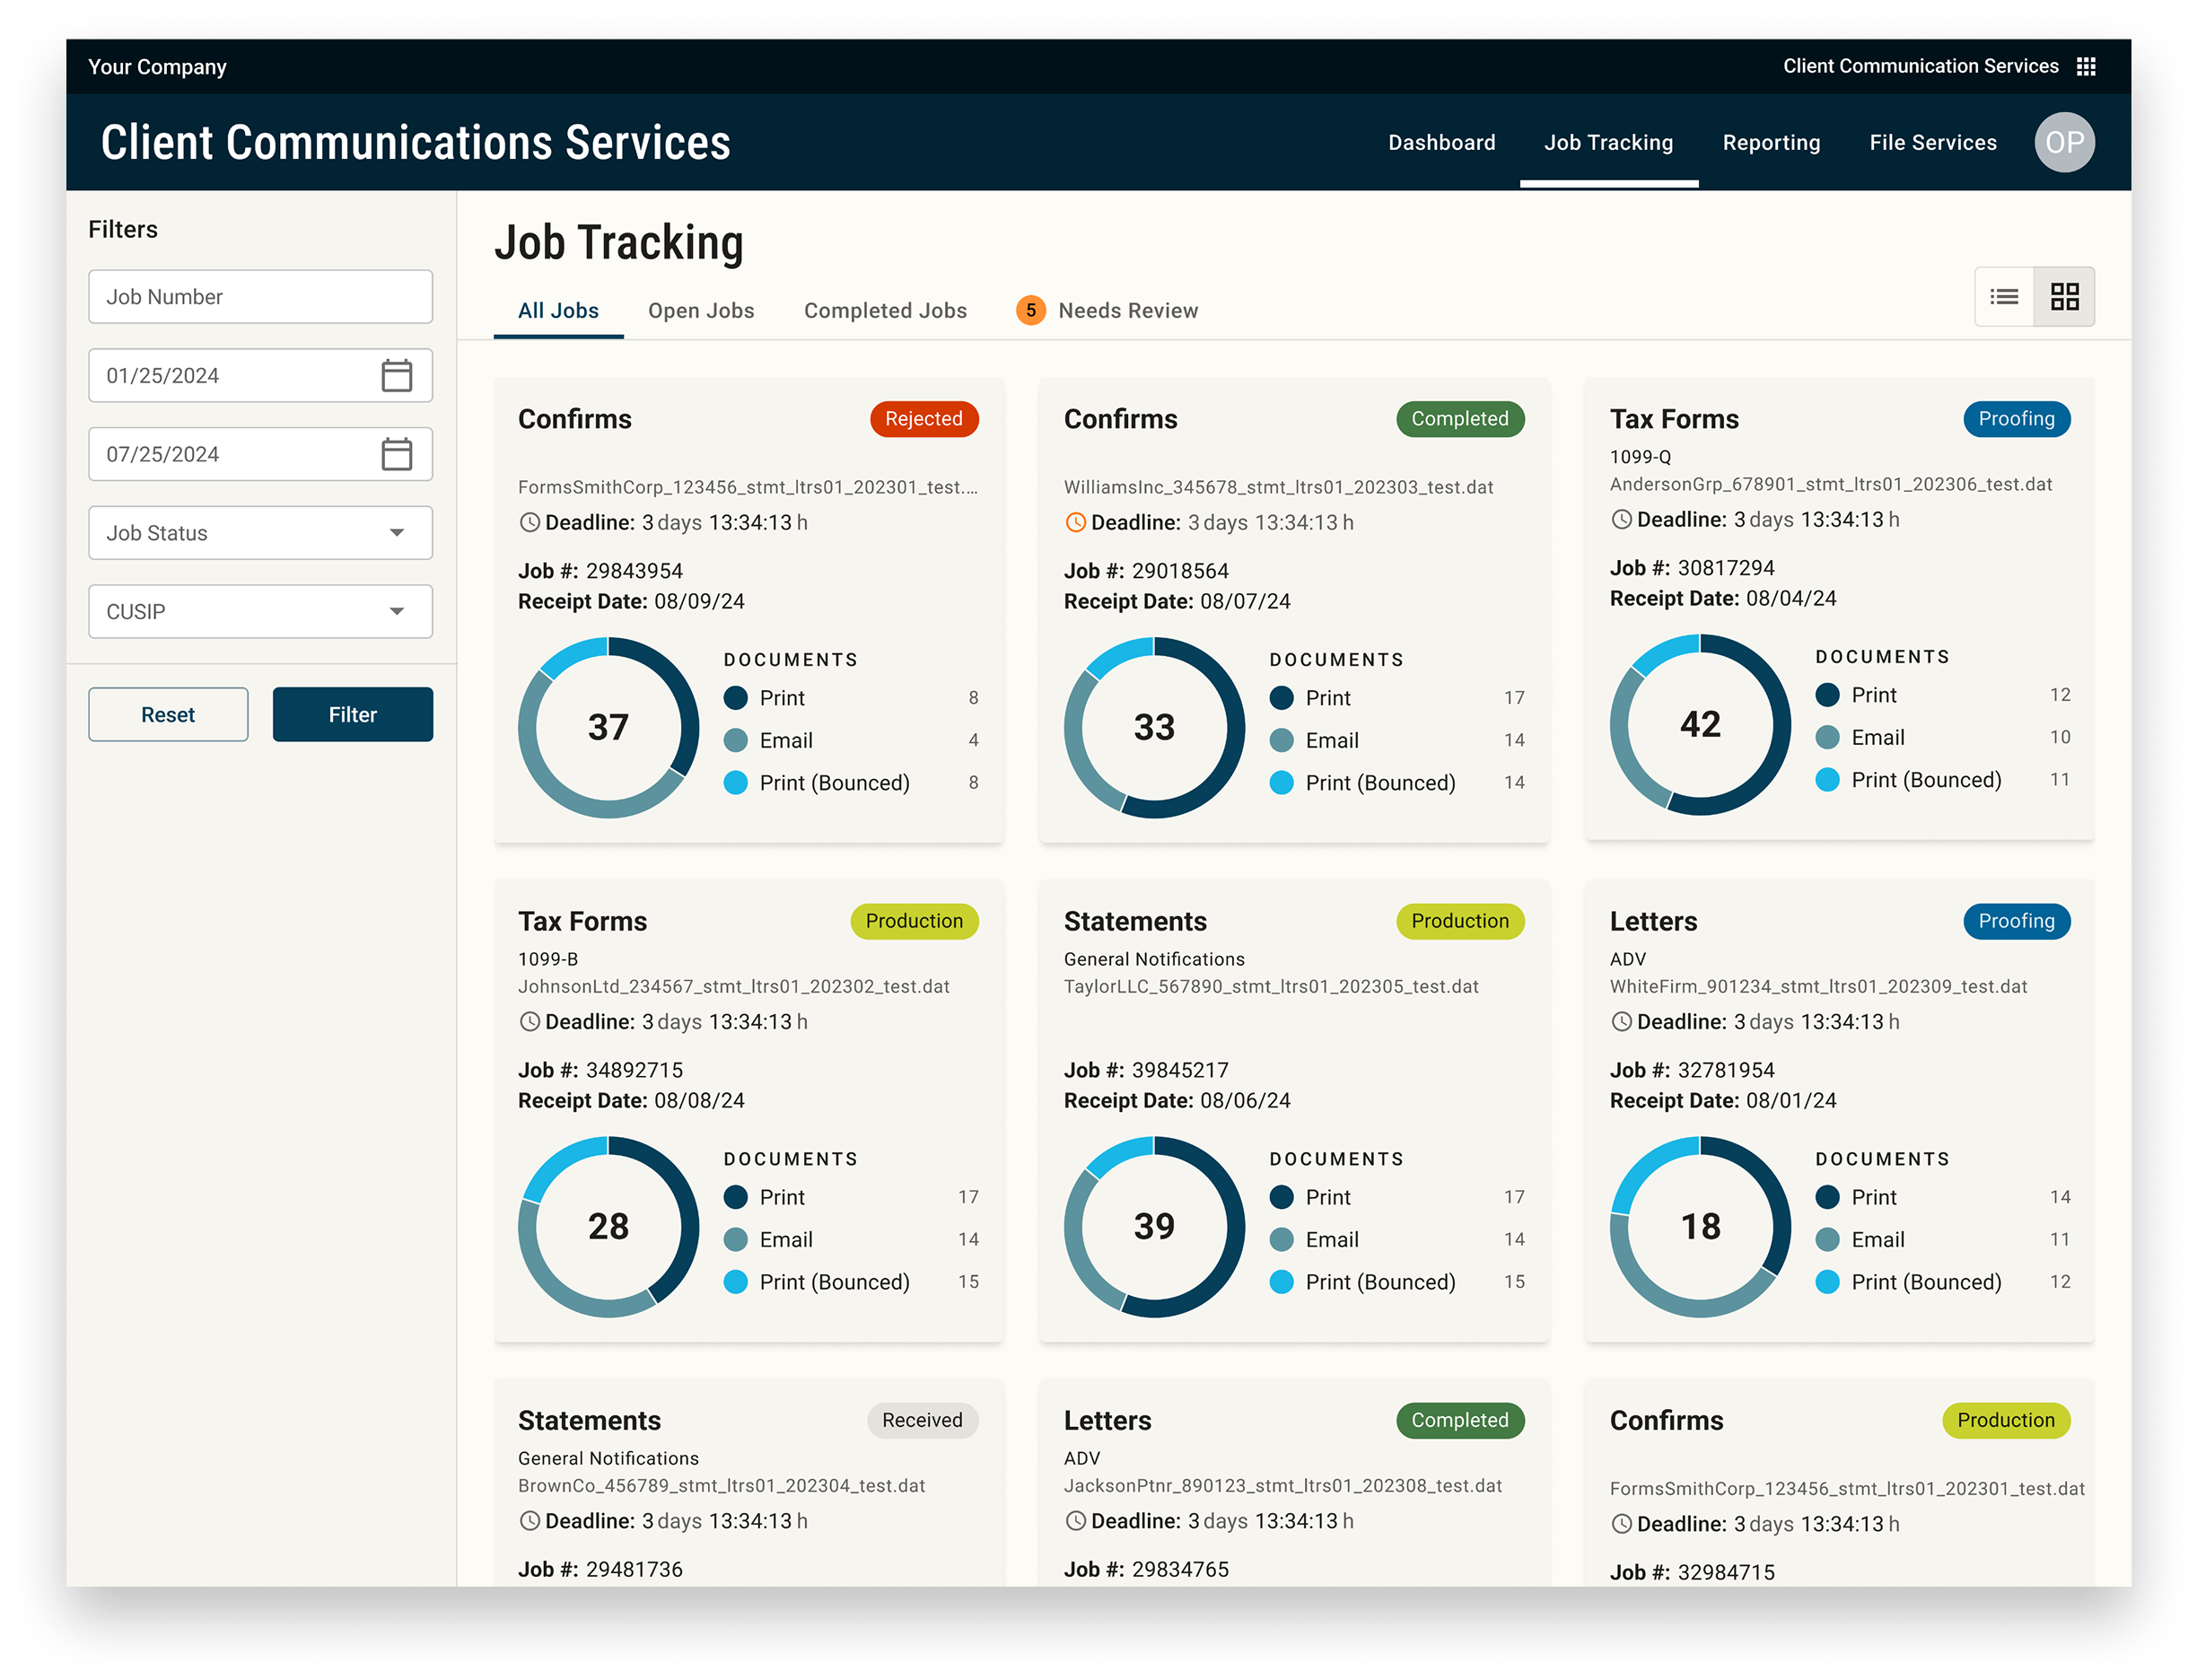Image resolution: width=2197 pixels, height=1680 pixels.
Task: Expand the Job Status selector arrow
Action: click(x=398, y=533)
